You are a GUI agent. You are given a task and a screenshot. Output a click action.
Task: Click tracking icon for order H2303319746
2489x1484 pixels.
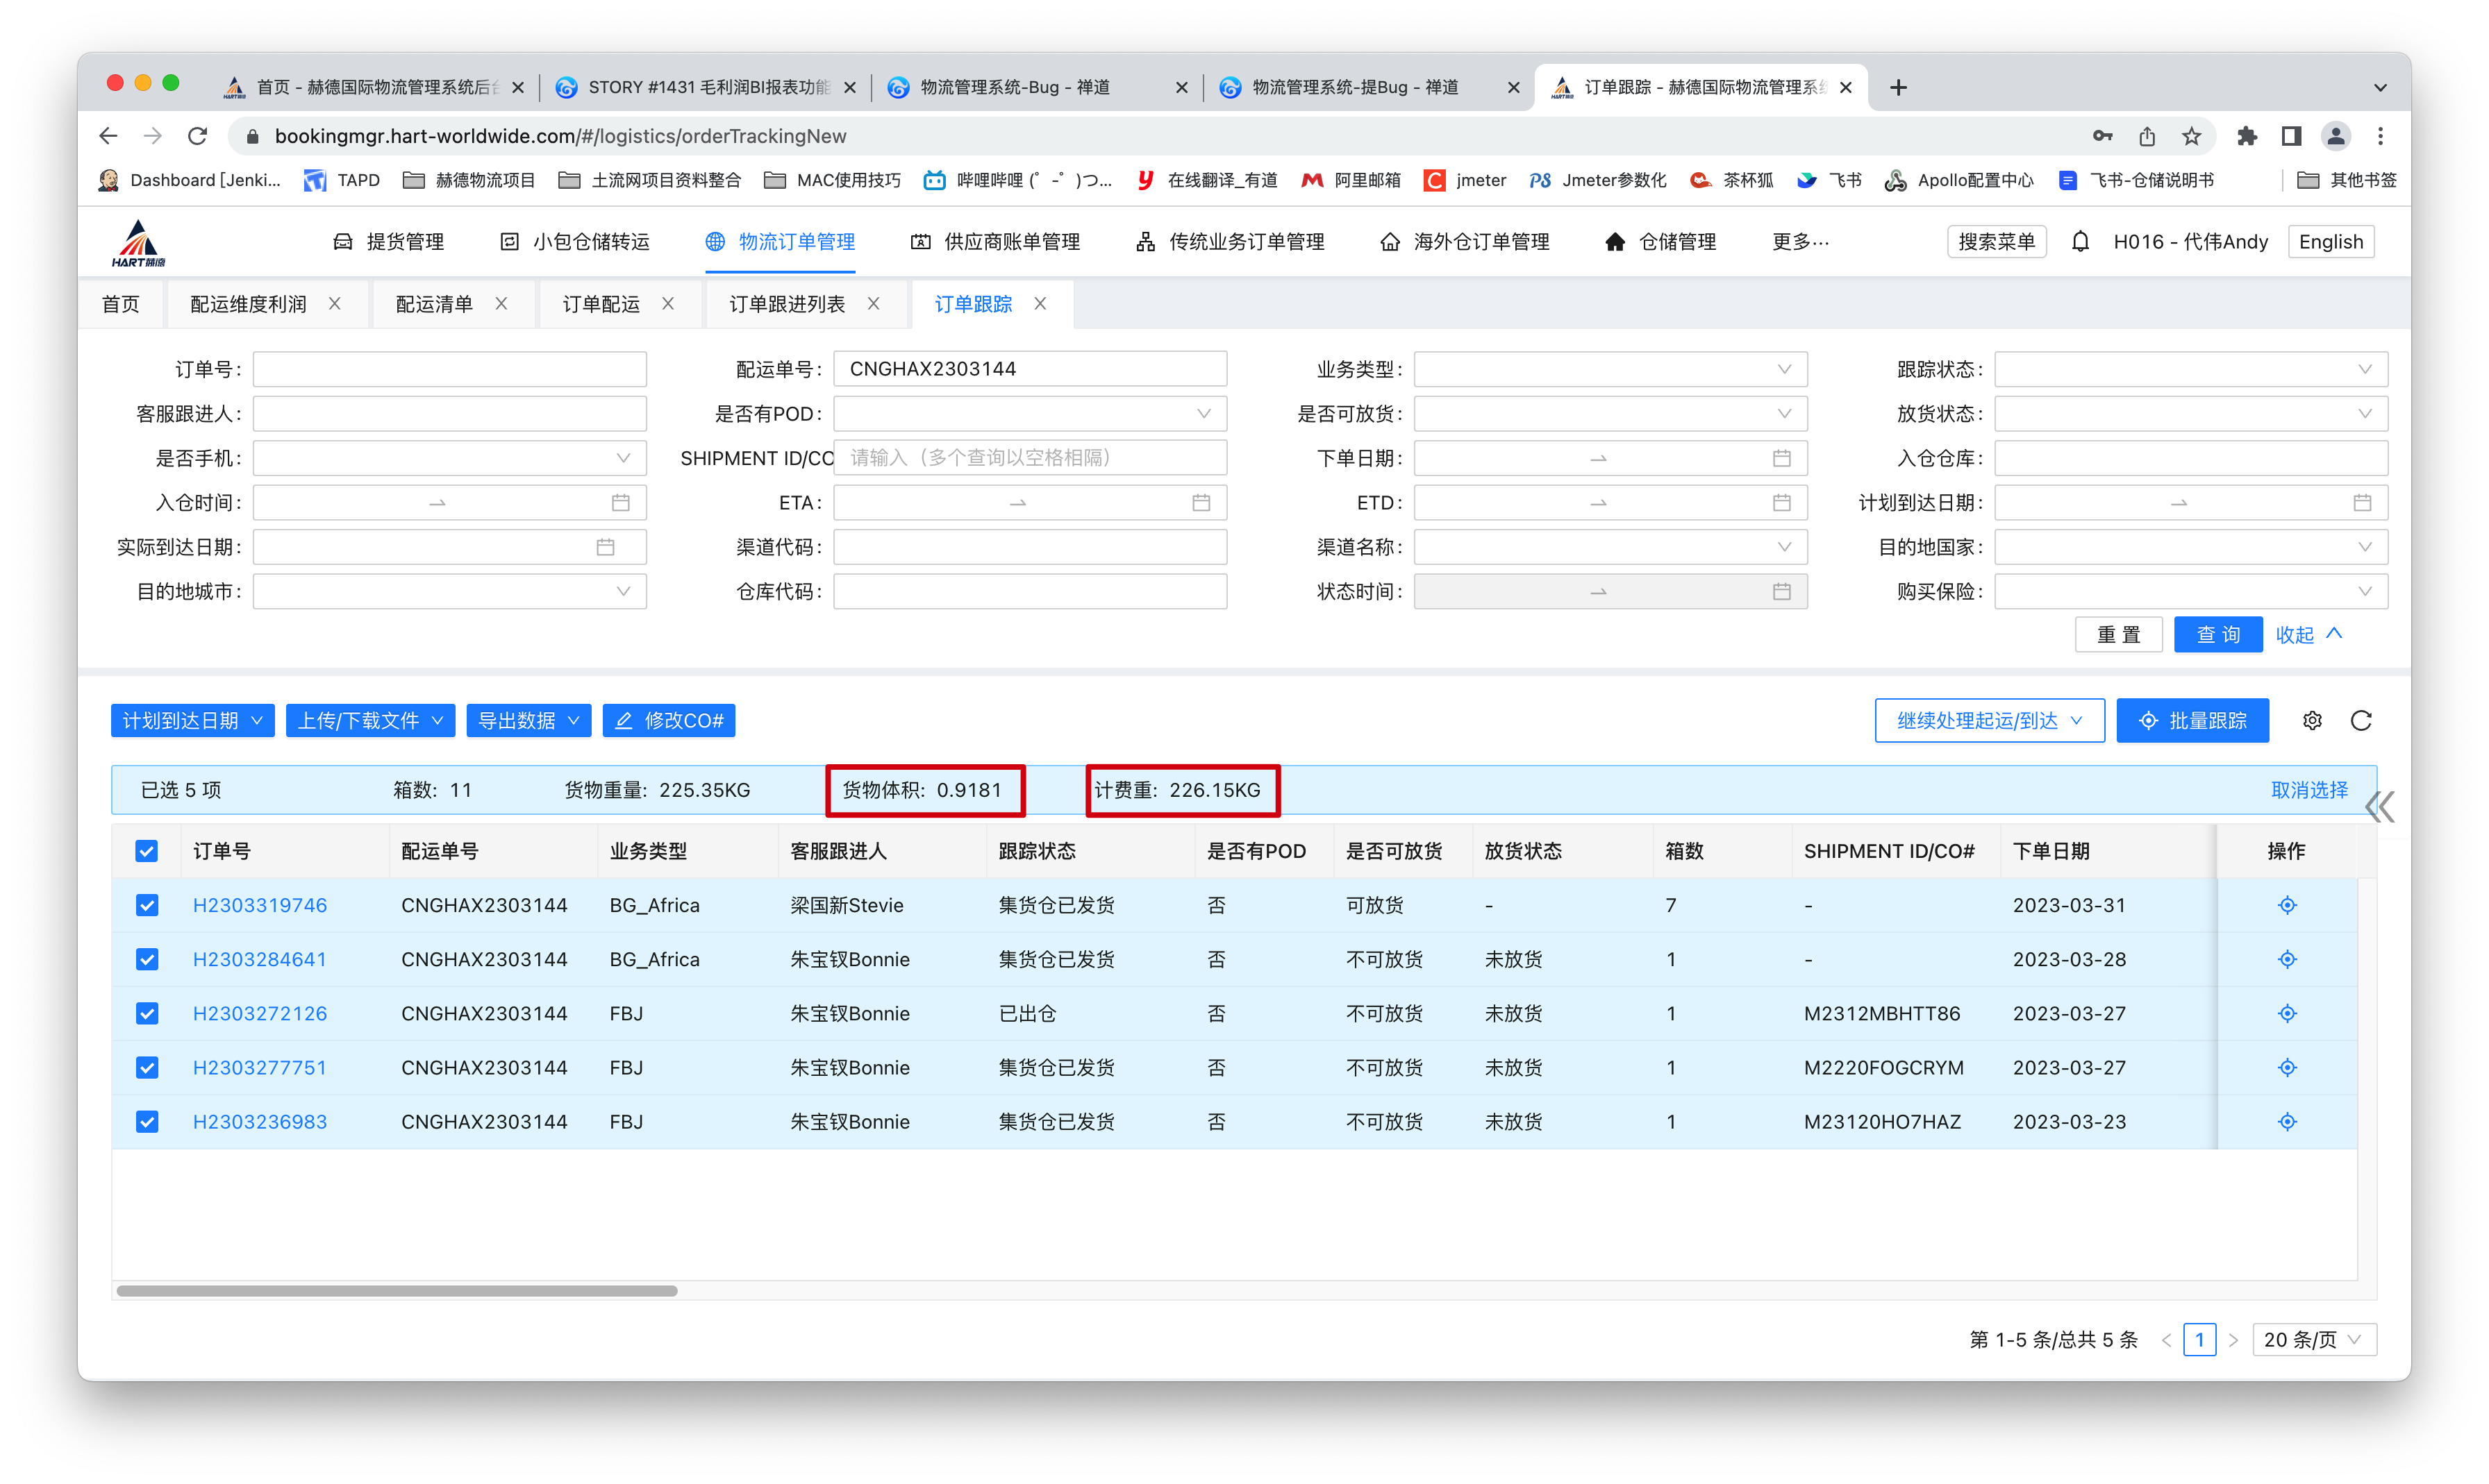2287,905
